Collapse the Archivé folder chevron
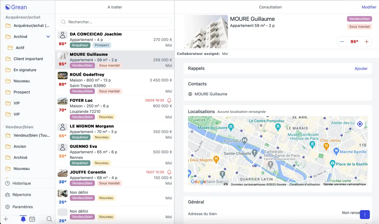 tap(48, 37)
